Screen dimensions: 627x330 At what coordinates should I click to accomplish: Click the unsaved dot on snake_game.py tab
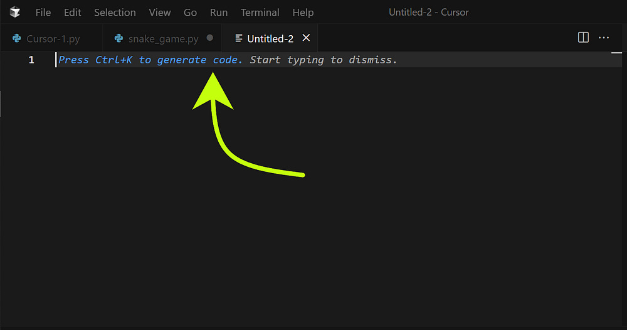click(210, 38)
